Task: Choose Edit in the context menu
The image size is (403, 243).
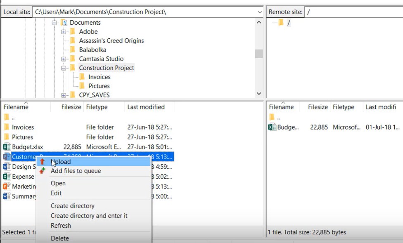Action: (x=56, y=193)
